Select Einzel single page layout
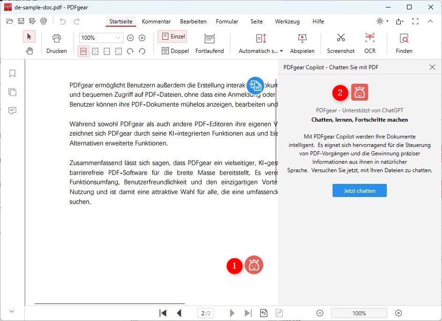Viewport: 442px width, 321px height. [x=173, y=36]
